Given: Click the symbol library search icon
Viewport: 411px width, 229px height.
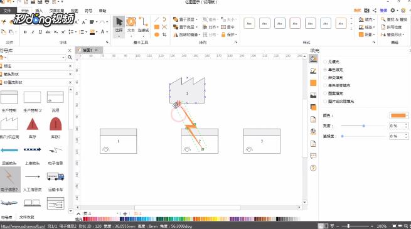Looking at the screenshot, I should [x=70, y=57].
